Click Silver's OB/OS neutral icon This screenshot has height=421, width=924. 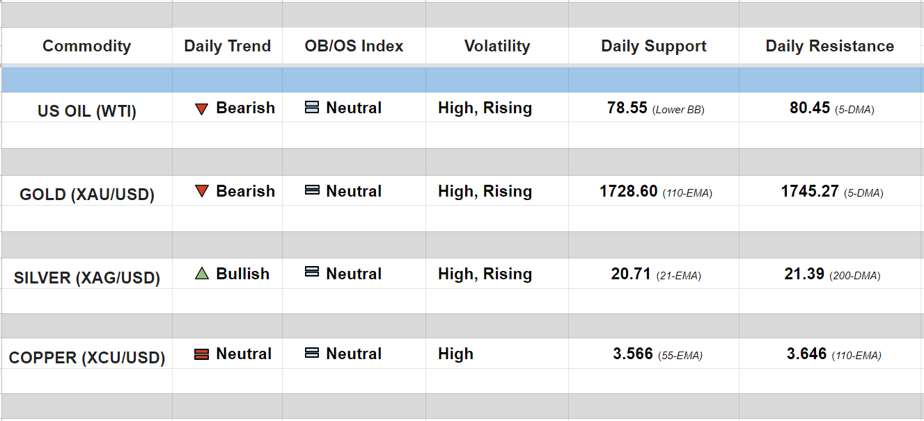312,272
